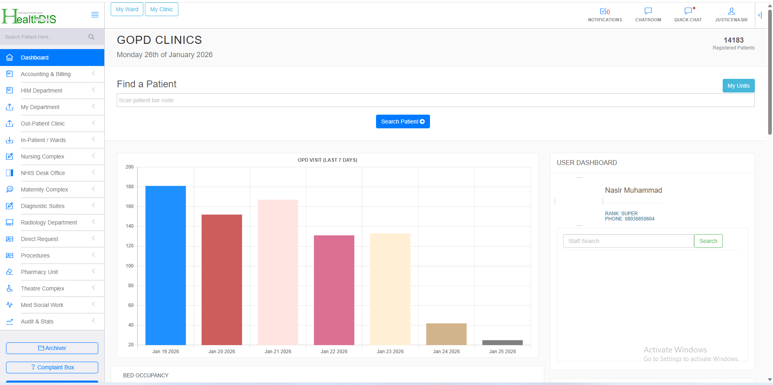Toggle the sidebar hamburger menu
The width and height of the screenshot is (773, 385).
(x=95, y=15)
